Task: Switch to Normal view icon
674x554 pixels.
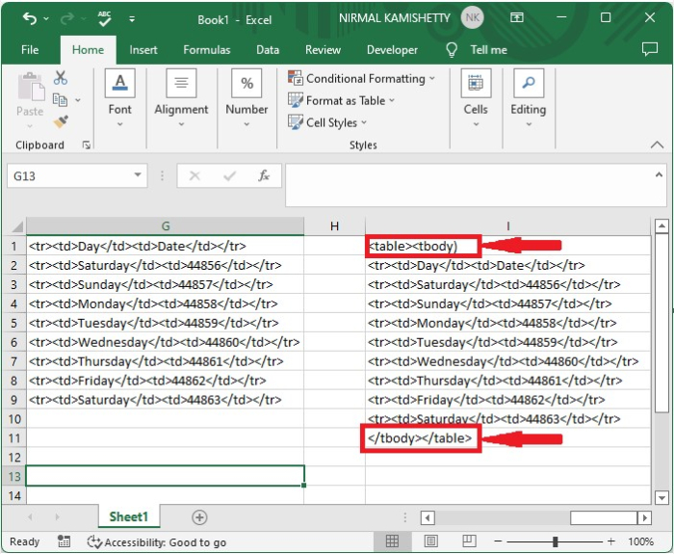Action: pyautogui.click(x=392, y=541)
